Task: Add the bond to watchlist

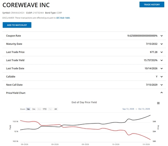Action: 17,25
